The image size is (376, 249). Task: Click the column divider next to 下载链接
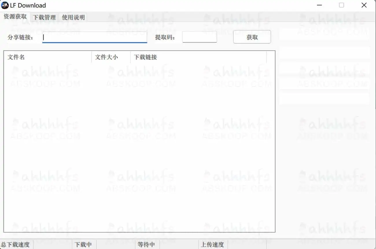[x=266, y=57]
